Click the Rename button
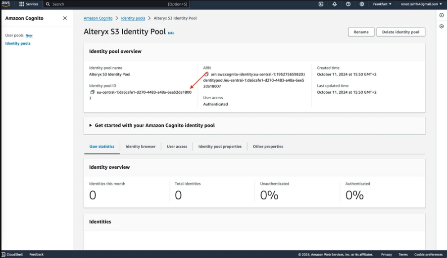Viewport: 447px width, 258px height. point(361,32)
